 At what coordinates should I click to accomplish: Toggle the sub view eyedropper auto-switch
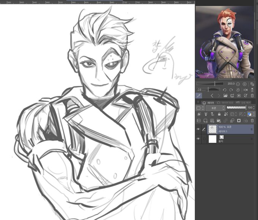coord(199,95)
